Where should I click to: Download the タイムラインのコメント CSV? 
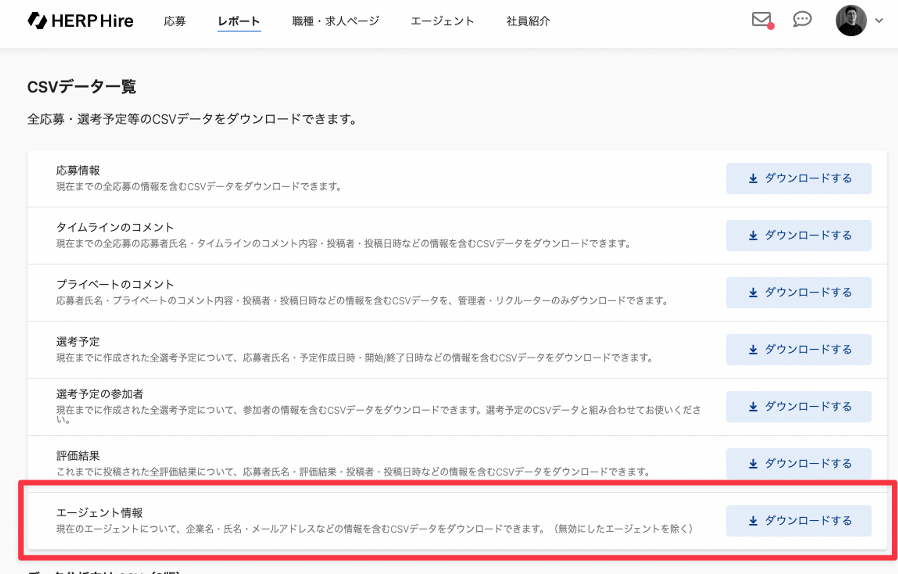pos(799,235)
